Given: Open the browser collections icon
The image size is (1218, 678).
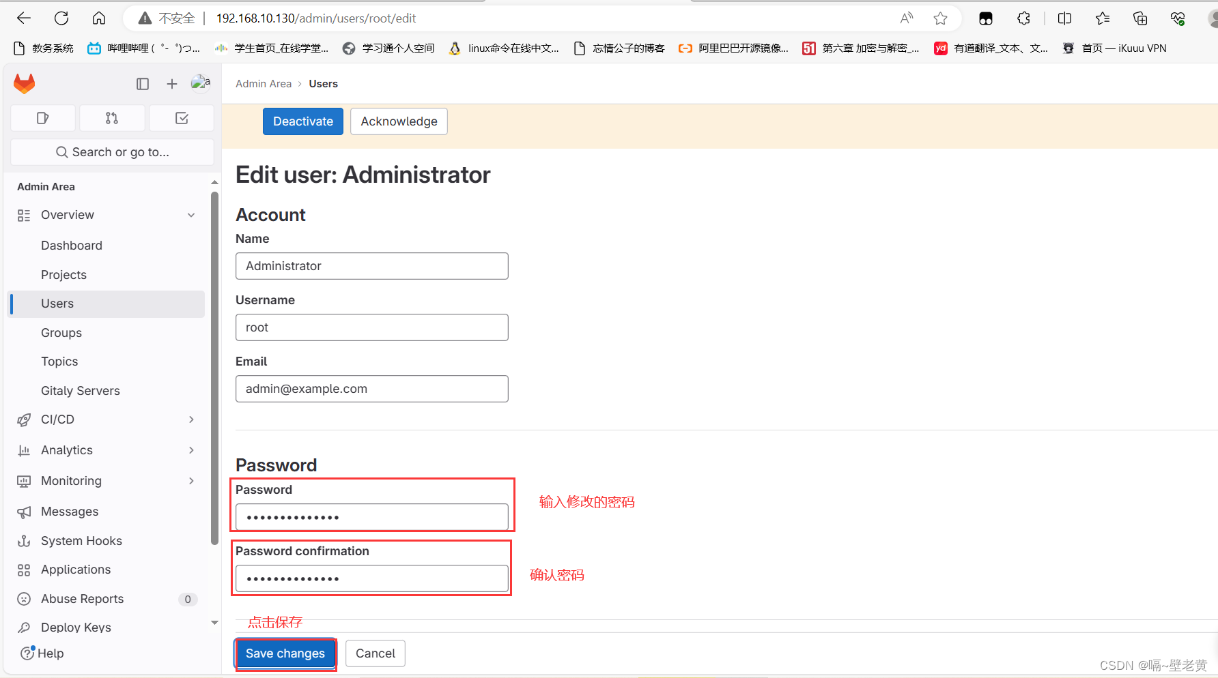Looking at the screenshot, I should tap(1140, 18).
